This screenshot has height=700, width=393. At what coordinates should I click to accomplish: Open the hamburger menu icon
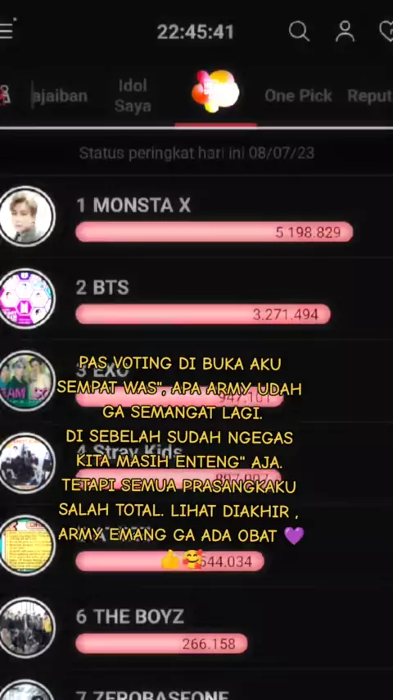pyautogui.click(x=6, y=31)
